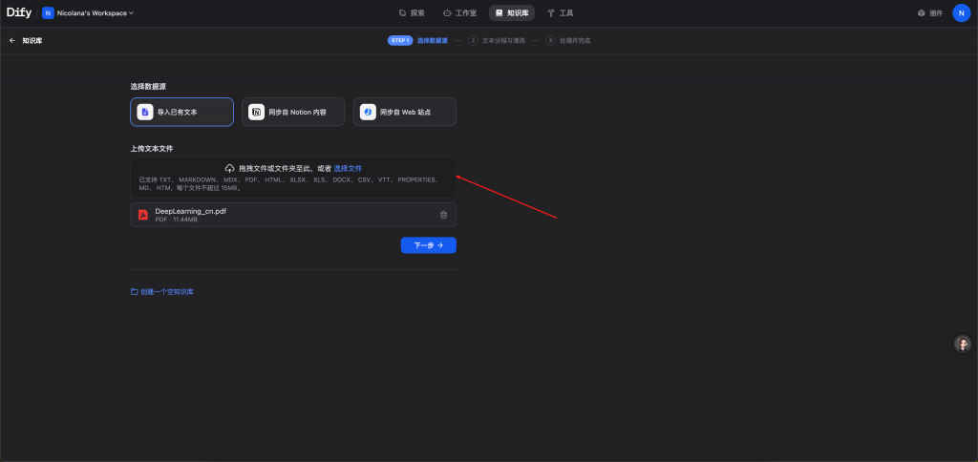Image resolution: width=978 pixels, height=462 pixels.
Task: Click the 选择文件 link
Action: click(x=348, y=168)
